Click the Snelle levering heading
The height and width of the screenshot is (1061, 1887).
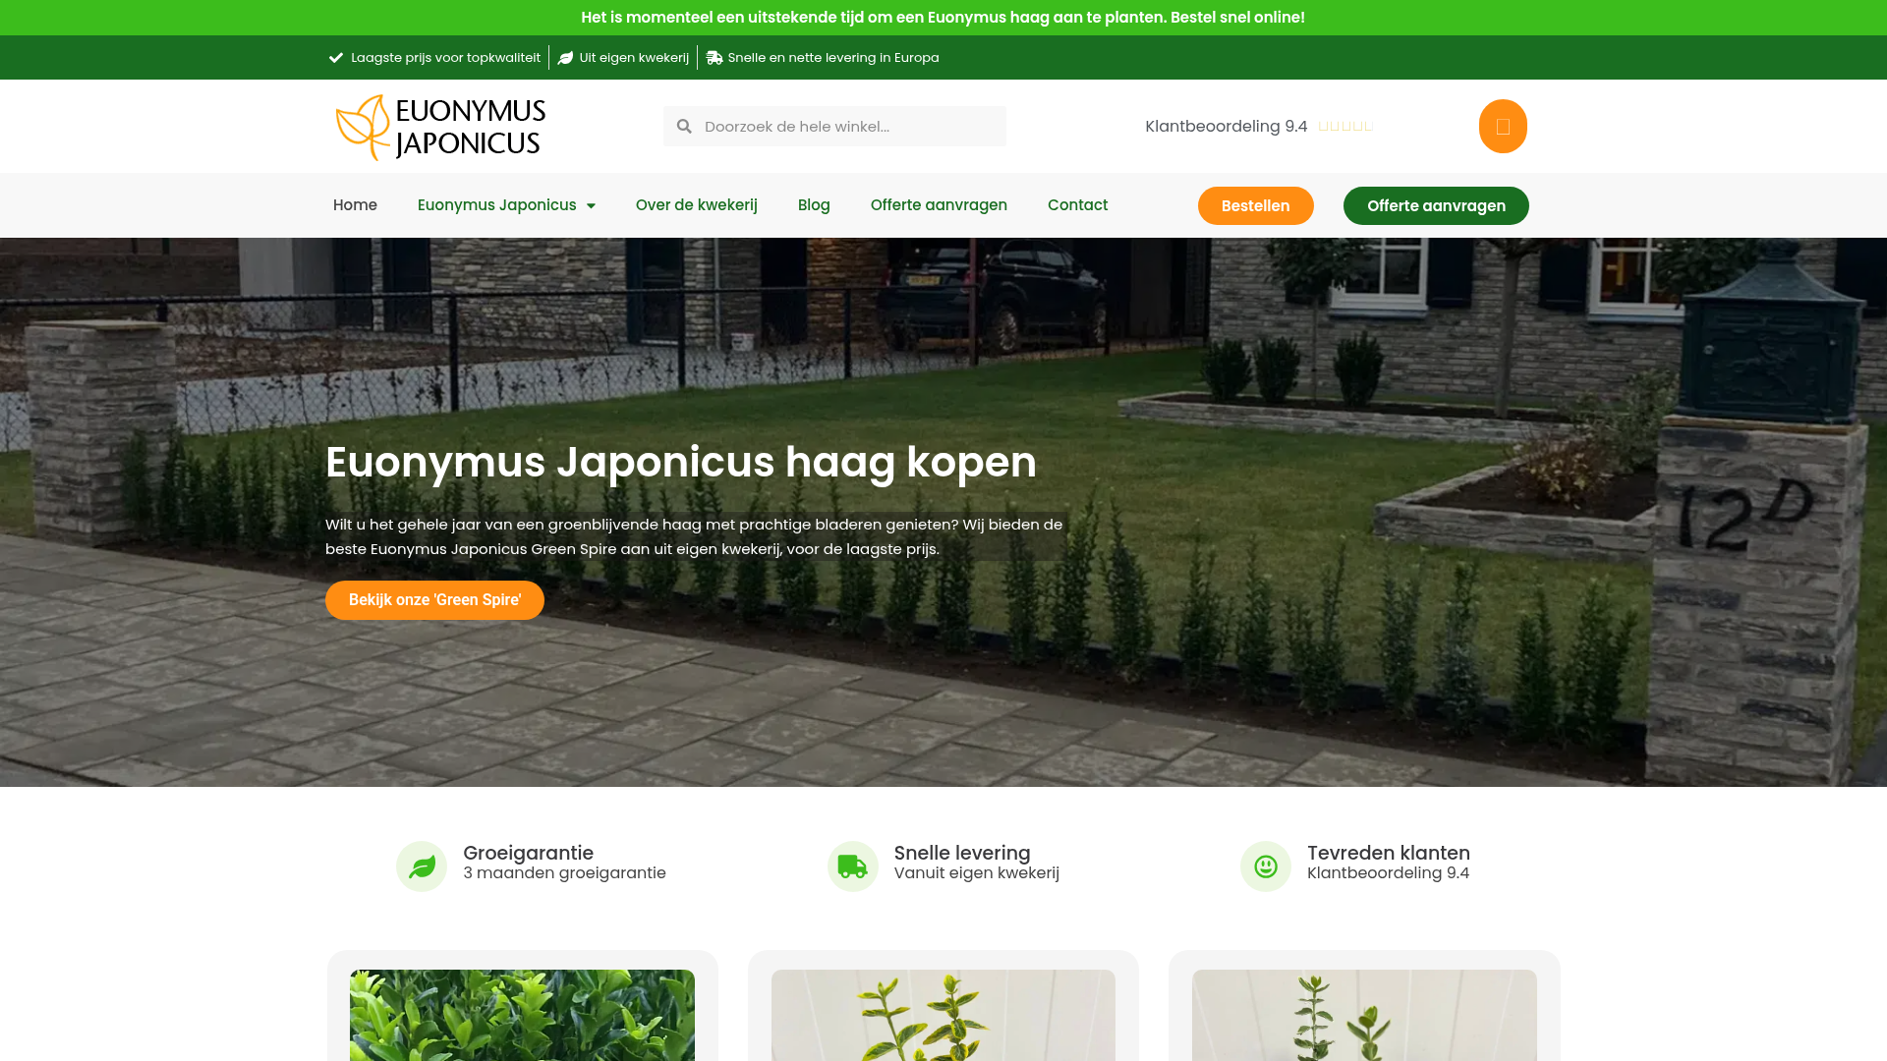point(962,853)
